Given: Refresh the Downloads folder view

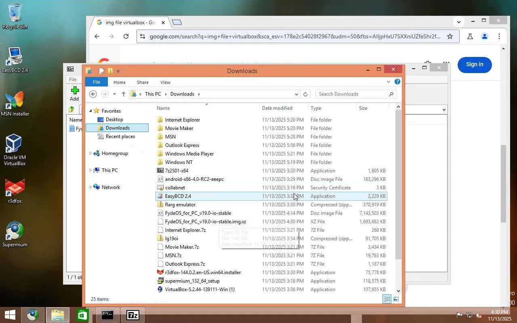Looking at the screenshot, I should click(x=305, y=94).
